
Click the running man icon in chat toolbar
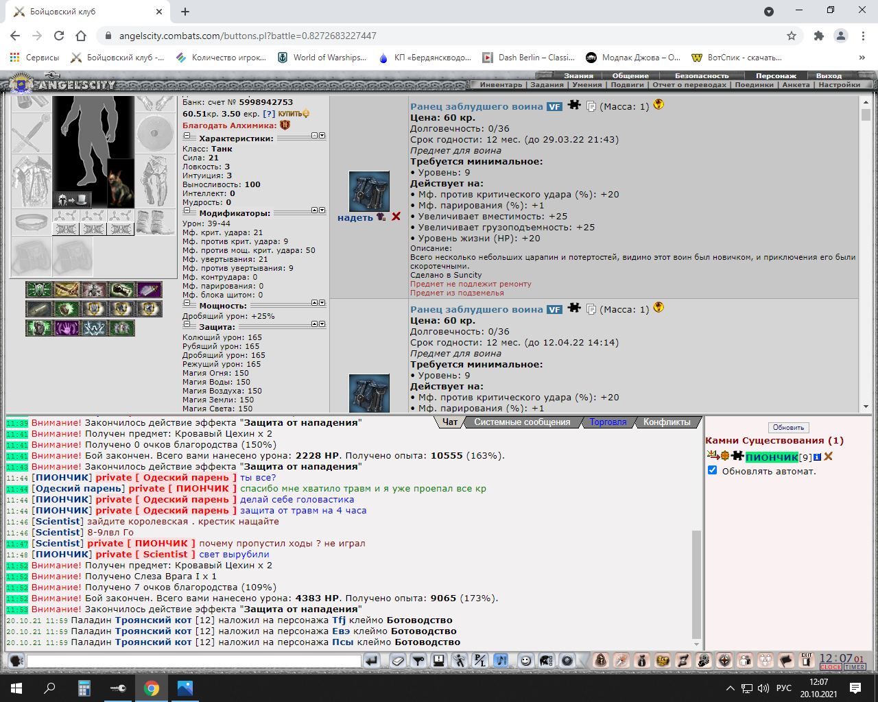click(460, 661)
